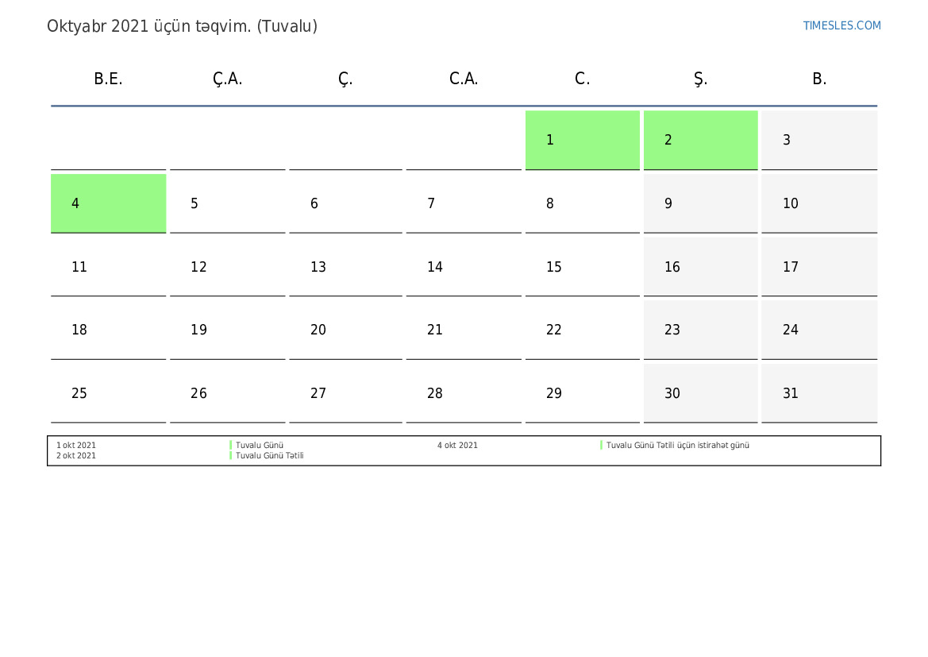Click the B.E. weekday column header
This screenshot has height=657, width=928.
click(x=108, y=79)
